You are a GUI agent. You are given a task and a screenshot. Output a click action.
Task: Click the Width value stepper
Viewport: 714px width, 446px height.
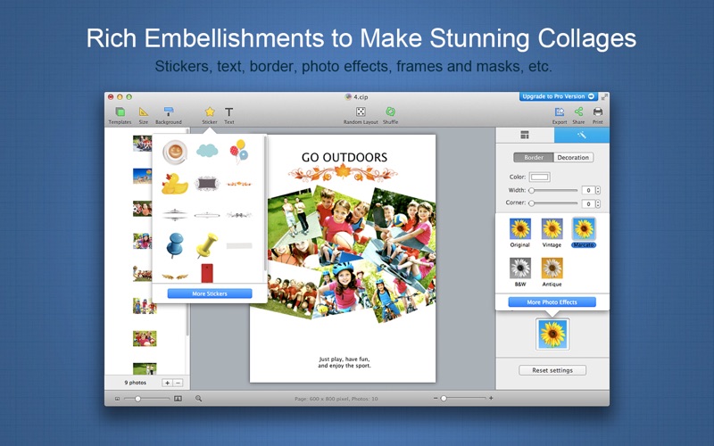(598, 190)
